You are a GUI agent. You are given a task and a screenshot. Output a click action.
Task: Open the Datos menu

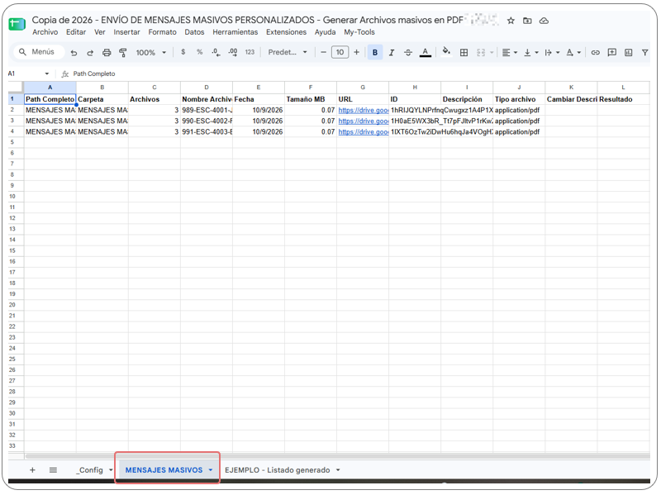point(194,32)
